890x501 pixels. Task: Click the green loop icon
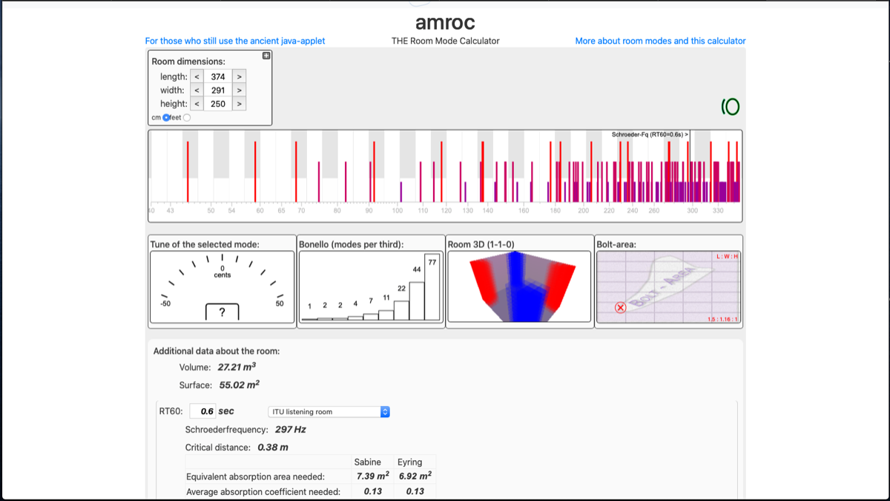pos(731,108)
